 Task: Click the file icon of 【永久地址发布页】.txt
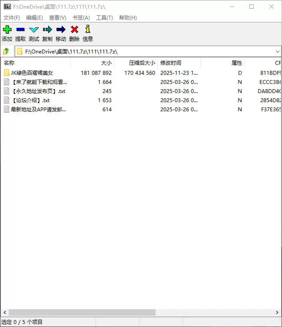[x=7, y=91]
